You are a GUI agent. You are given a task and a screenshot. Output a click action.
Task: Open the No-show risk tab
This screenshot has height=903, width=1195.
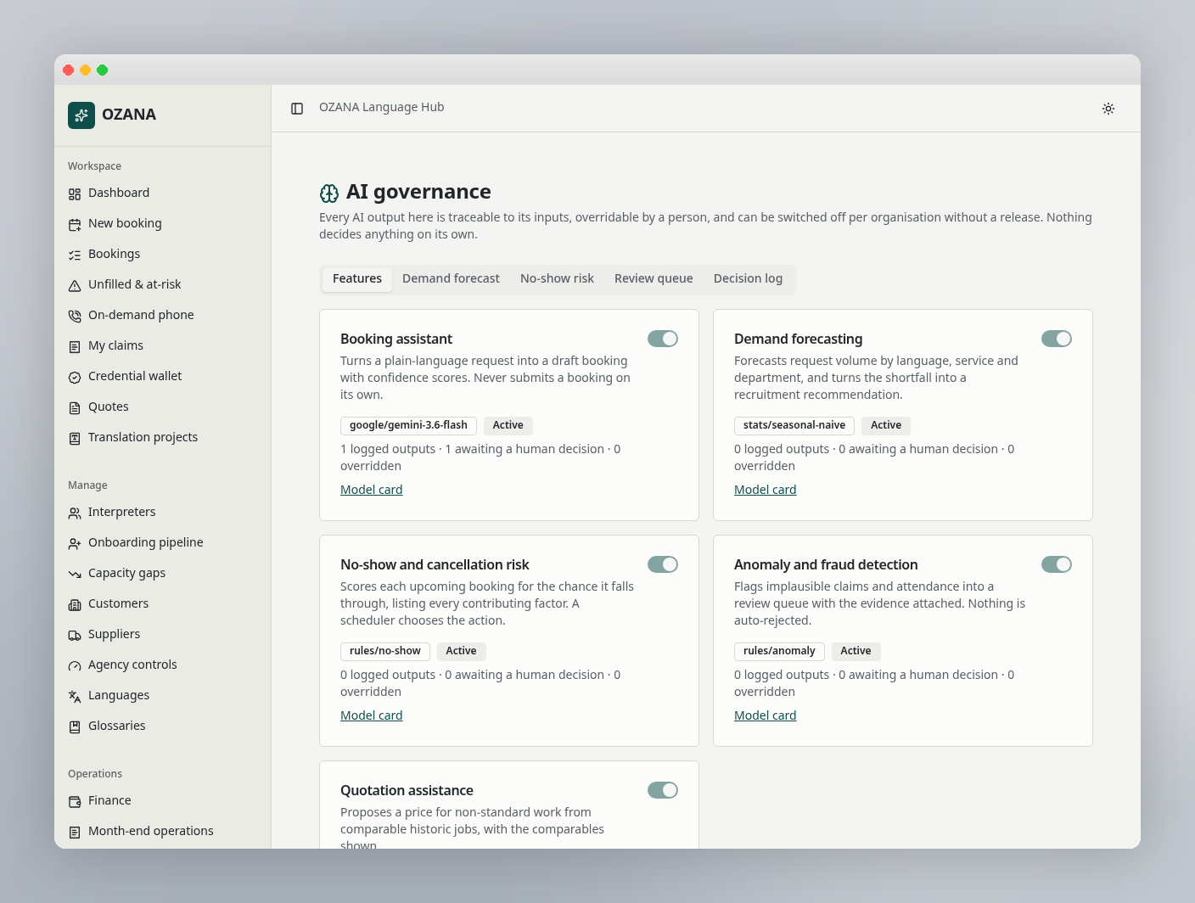[557, 278]
